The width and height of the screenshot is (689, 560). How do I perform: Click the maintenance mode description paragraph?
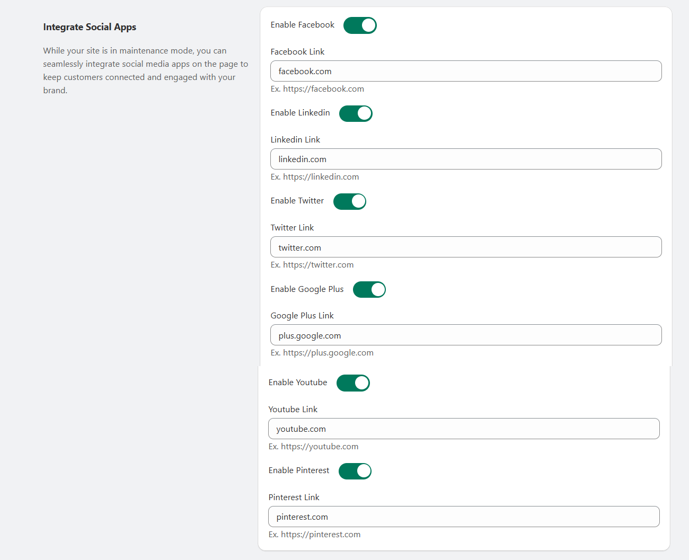[146, 70]
